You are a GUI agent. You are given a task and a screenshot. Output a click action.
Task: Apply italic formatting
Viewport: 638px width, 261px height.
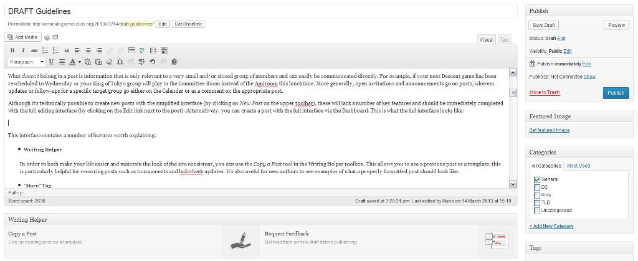click(23, 50)
